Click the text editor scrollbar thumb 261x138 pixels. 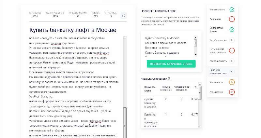tap(125, 123)
